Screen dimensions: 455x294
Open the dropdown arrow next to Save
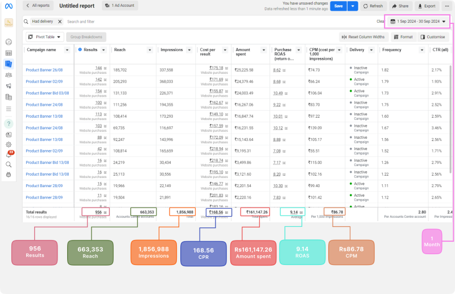pos(353,6)
